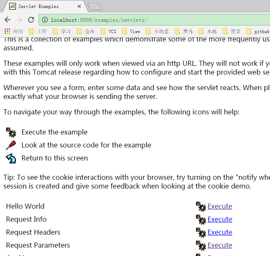Screen dimensions: 270x256
Task: Open the 本地 bookmark folder
Action: 208,31
